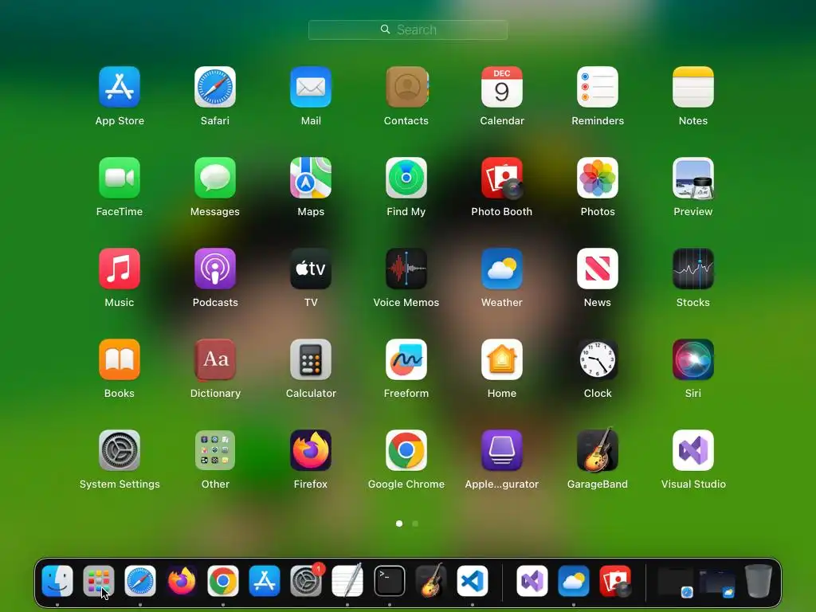Restore minimized Weather window in Dock
This screenshot has width=816, height=612.
[x=716, y=582]
